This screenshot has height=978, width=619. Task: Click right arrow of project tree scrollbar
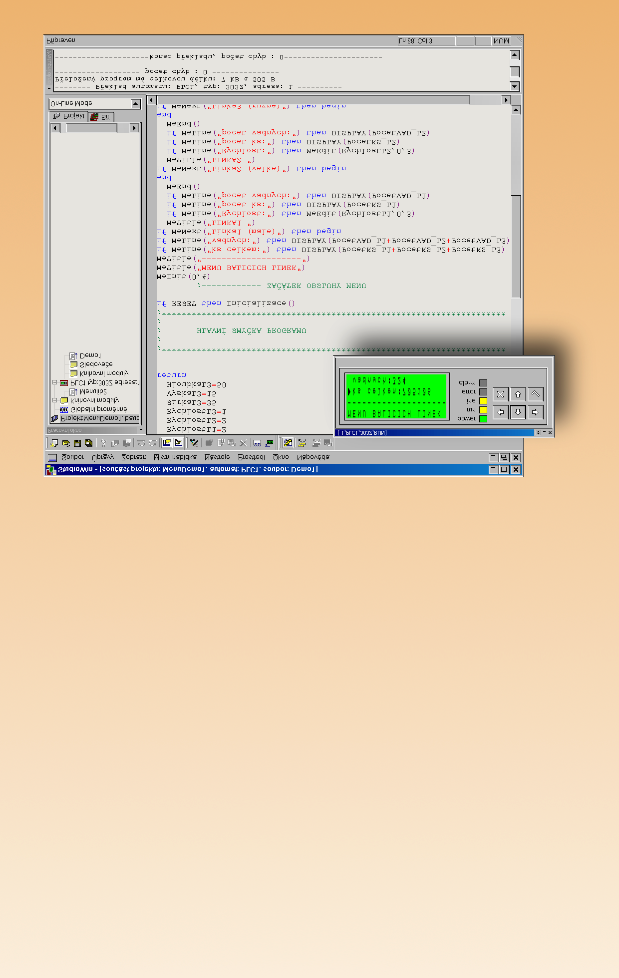134,128
